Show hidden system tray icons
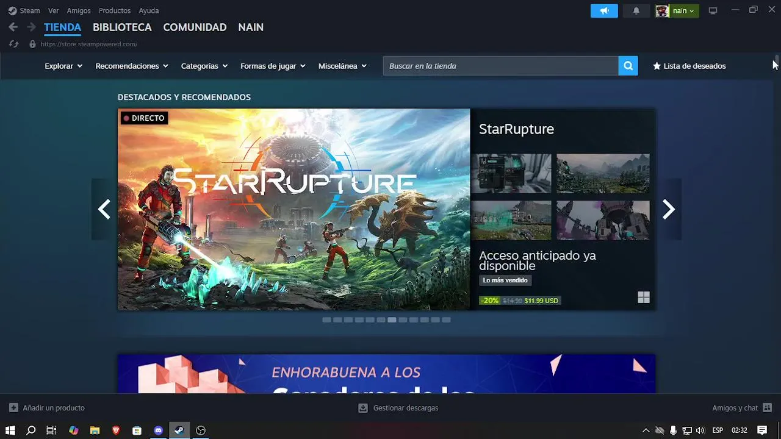The image size is (781, 439). (646, 430)
